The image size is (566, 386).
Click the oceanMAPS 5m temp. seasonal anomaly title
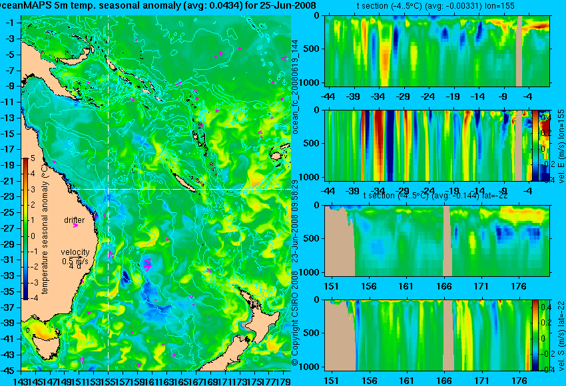(x=158, y=5)
